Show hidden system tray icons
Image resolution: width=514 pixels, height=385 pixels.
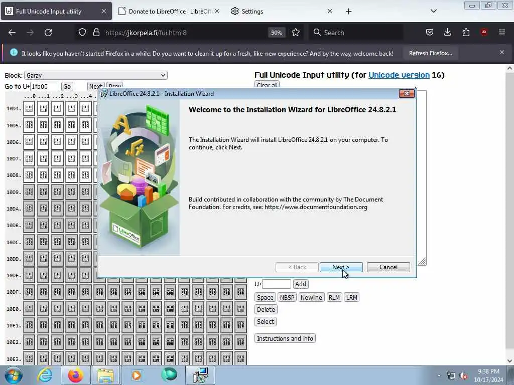tap(439, 376)
